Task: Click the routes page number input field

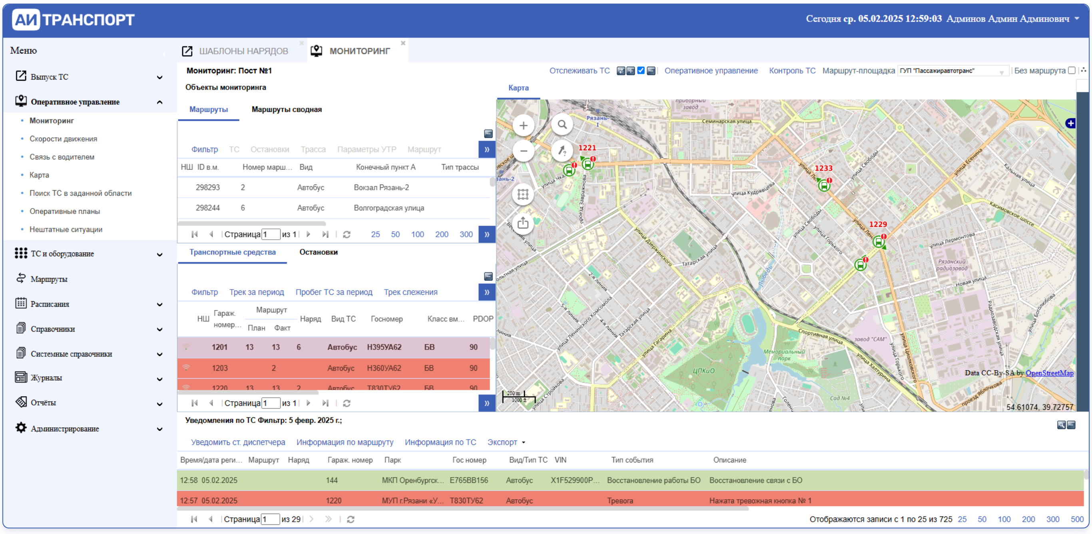Action: pos(271,234)
